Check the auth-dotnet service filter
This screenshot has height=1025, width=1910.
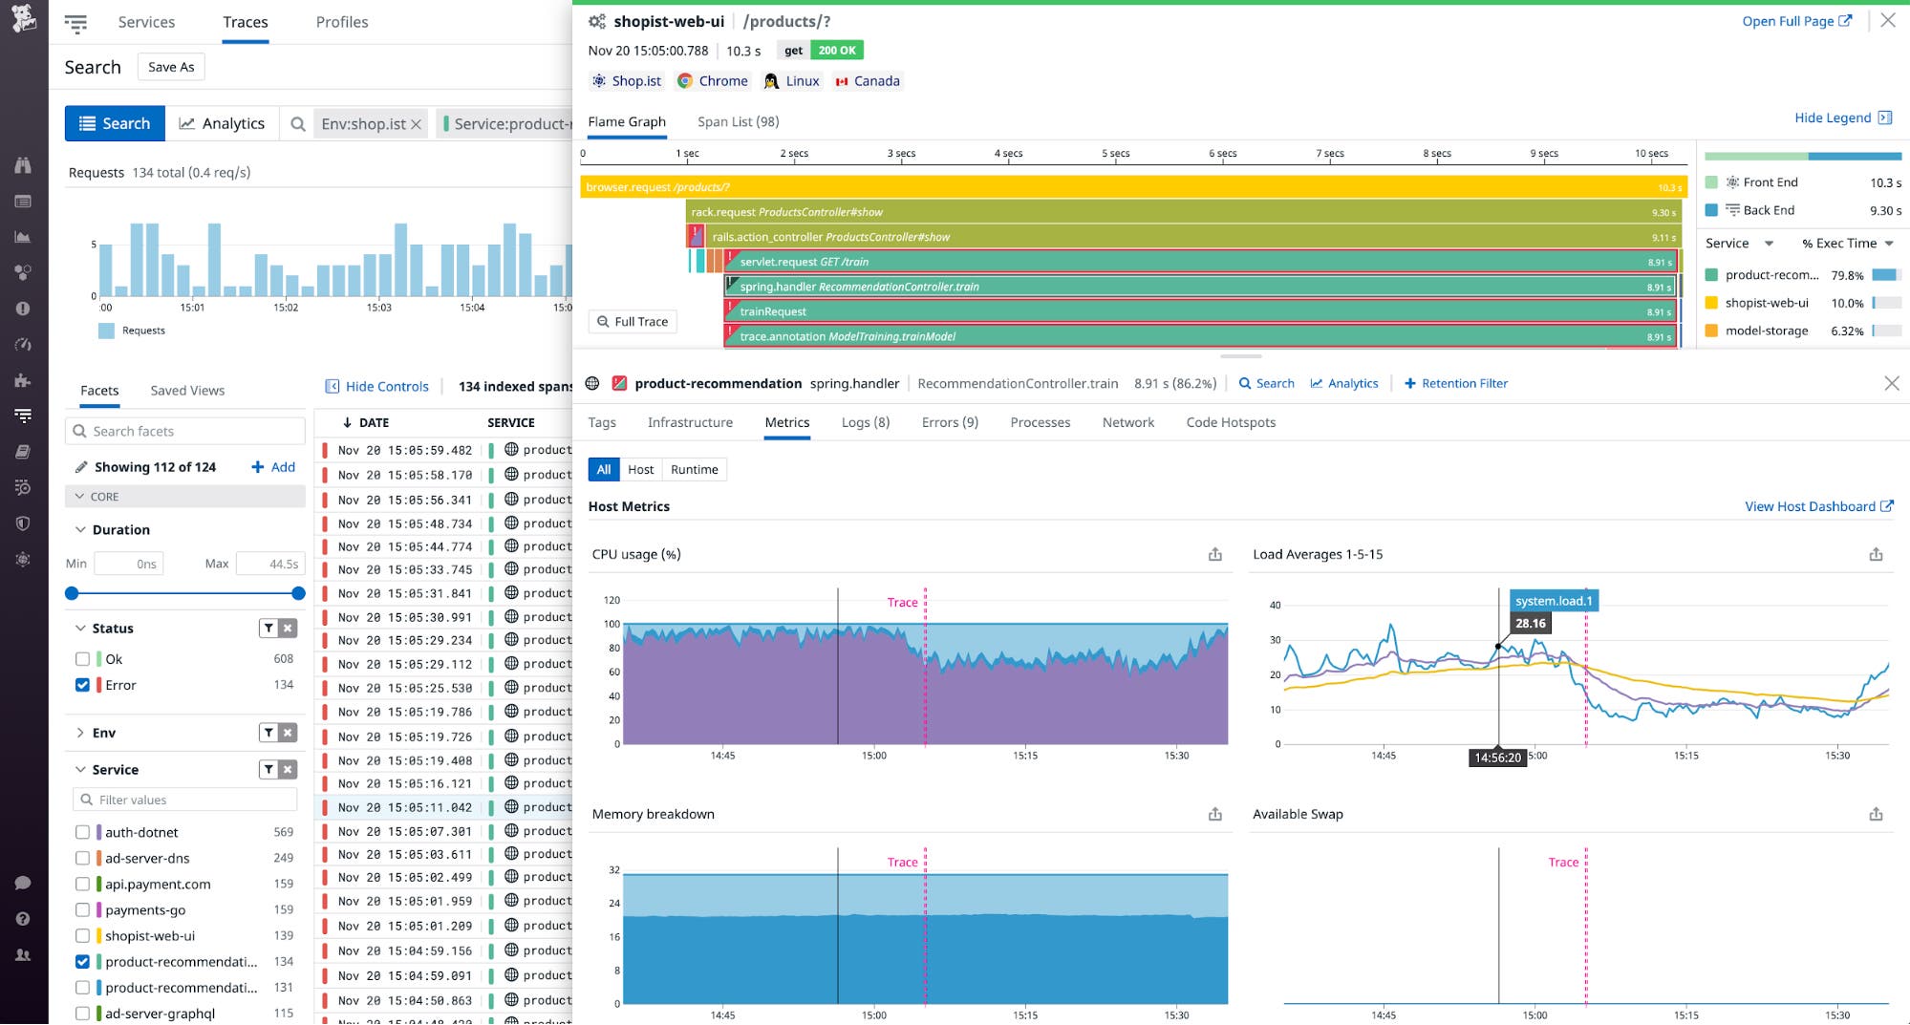click(82, 832)
